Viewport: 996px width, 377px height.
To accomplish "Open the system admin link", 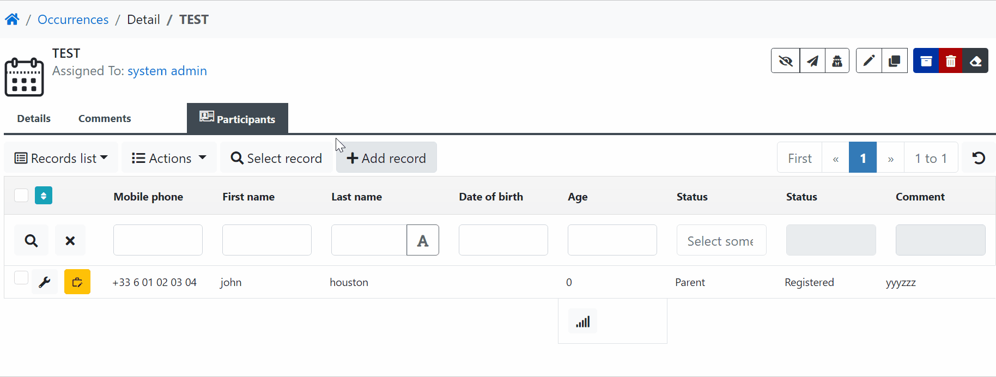I will (x=167, y=71).
